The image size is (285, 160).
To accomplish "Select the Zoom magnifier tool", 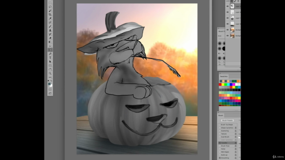I will [50, 73].
